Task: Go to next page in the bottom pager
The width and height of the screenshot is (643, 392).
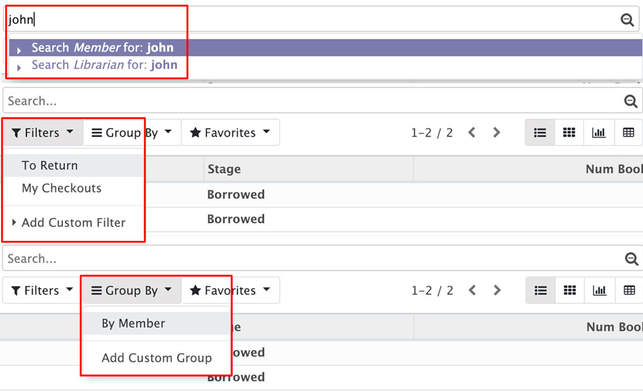Action: [x=497, y=290]
